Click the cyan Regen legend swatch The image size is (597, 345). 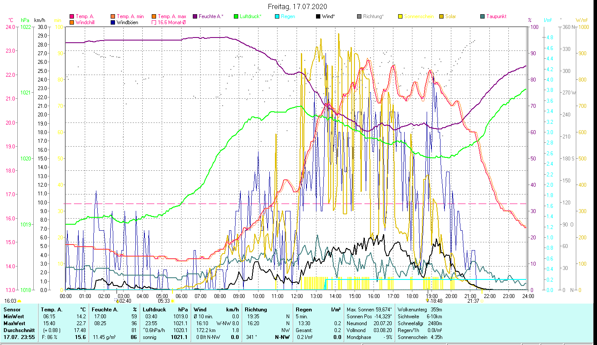(276, 17)
